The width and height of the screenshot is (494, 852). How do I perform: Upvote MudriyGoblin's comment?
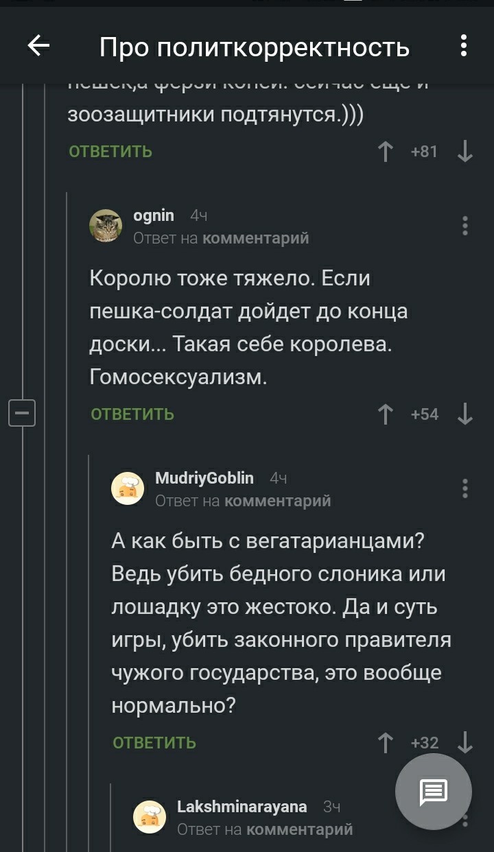386,743
